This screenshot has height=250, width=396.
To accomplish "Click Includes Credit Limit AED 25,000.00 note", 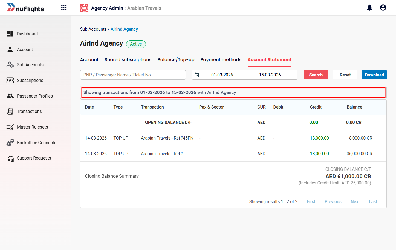I will (335, 183).
